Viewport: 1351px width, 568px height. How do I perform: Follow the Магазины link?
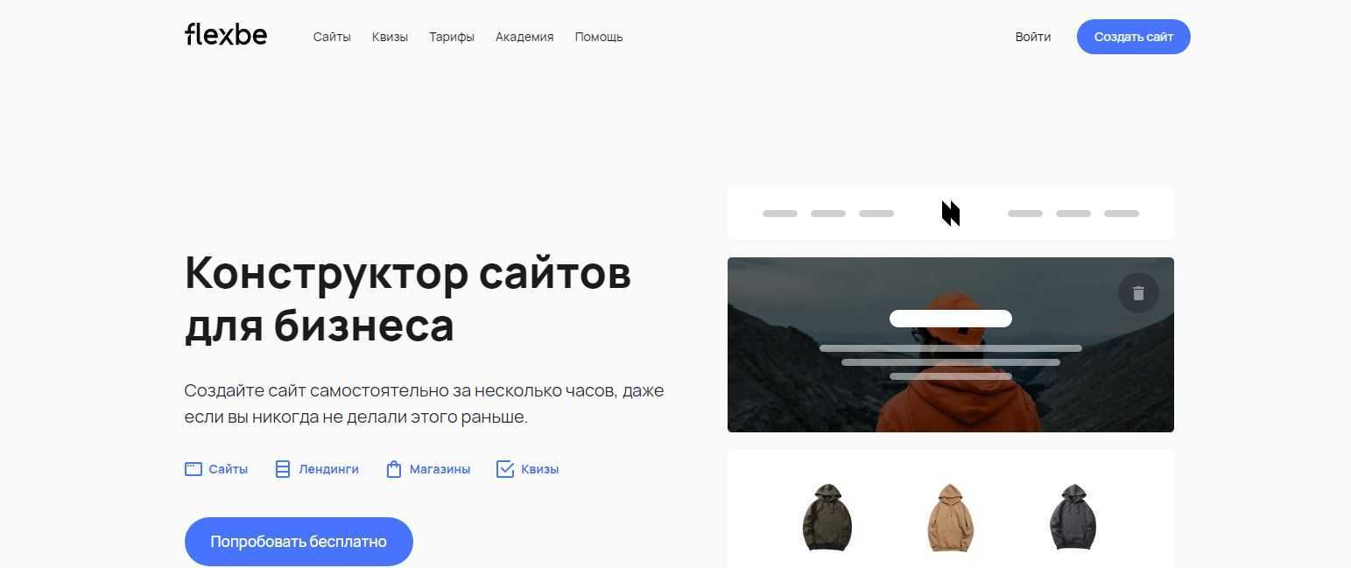(x=440, y=469)
